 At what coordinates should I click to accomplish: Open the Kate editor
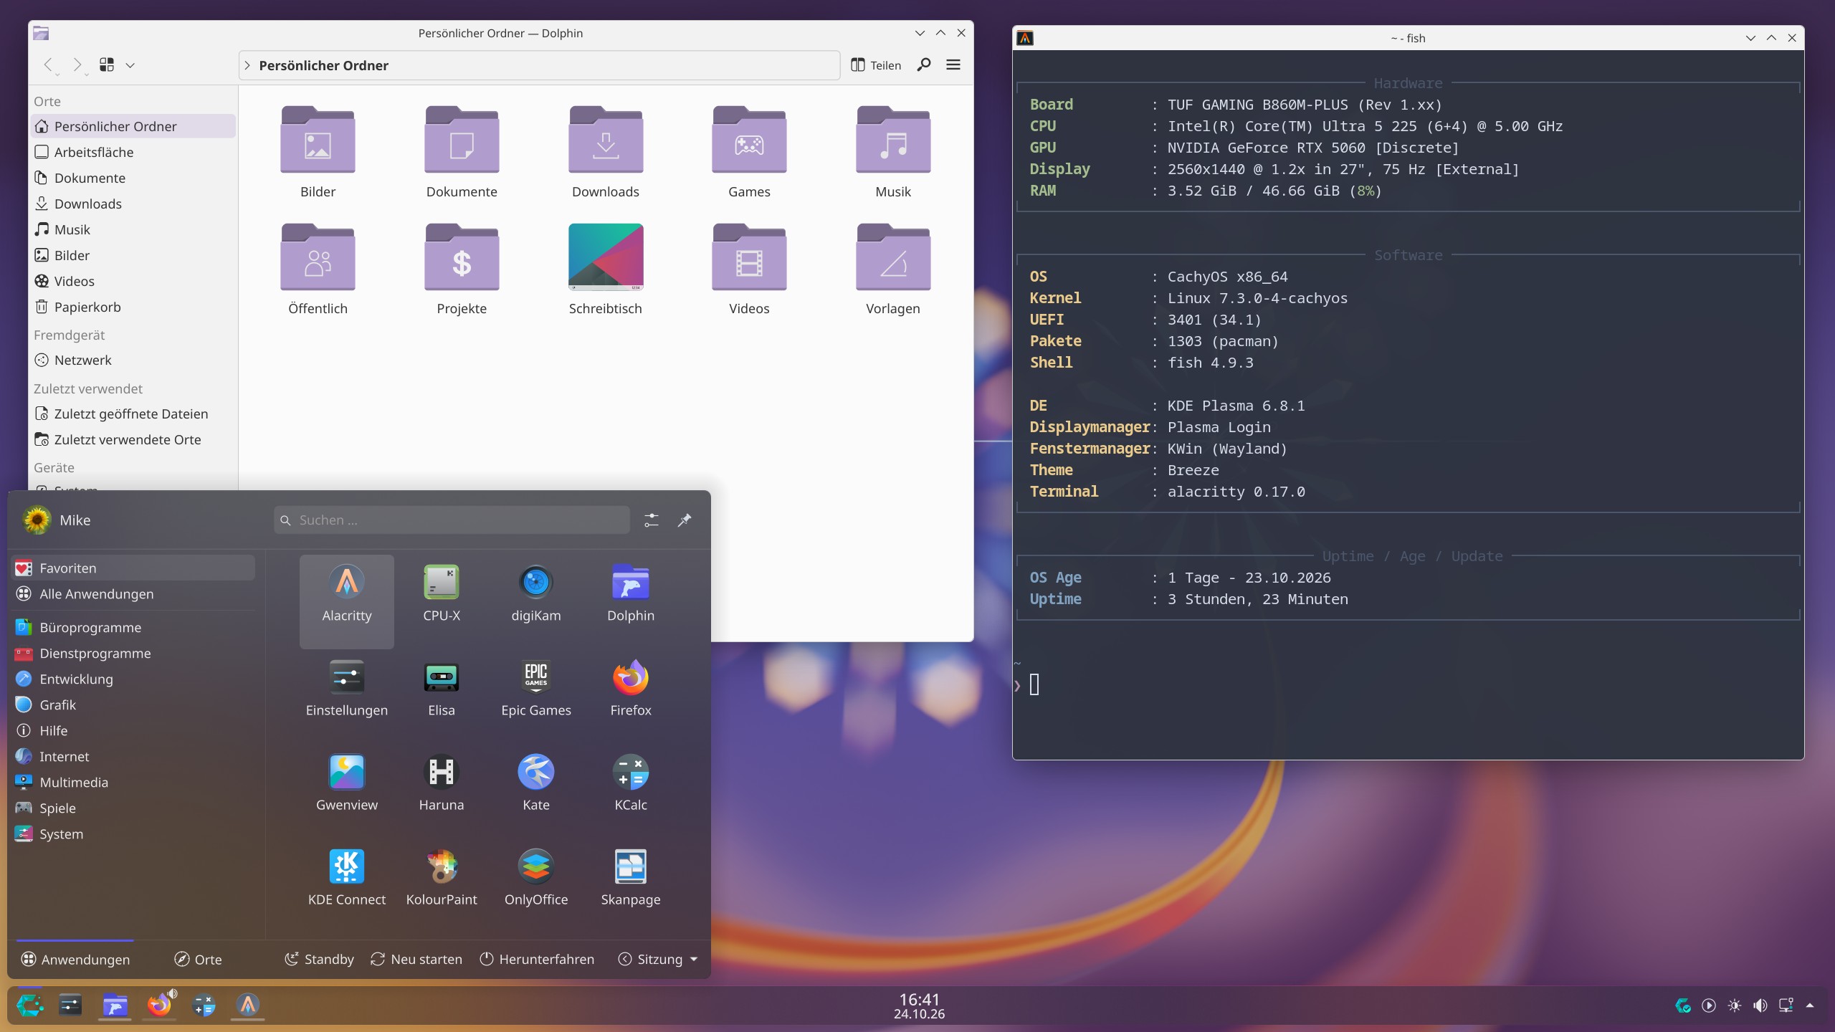pos(536,783)
